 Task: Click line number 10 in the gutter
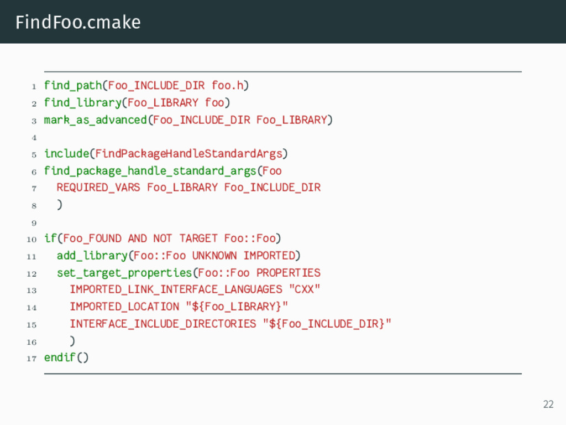tap(32, 239)
